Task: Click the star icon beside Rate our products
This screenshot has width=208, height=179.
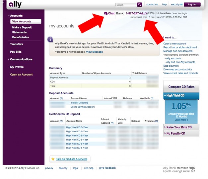Action: click(53, 159)
